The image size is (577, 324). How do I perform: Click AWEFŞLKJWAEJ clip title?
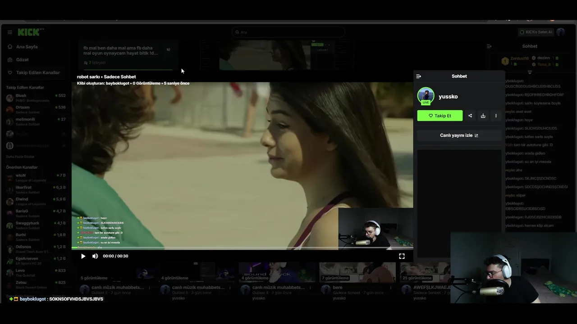pyautogui.click(x=432, y=287)
